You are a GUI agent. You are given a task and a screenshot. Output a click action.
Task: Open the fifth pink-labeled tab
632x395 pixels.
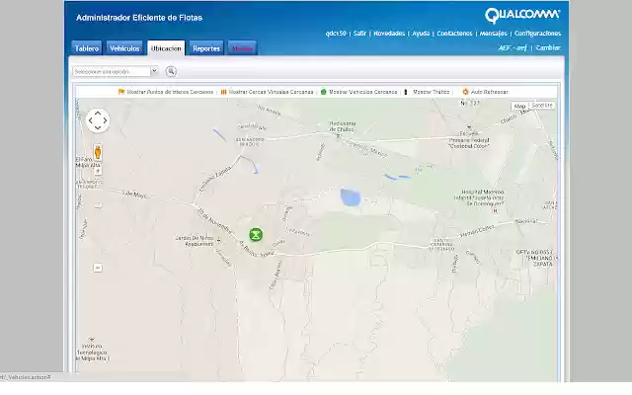[242, 48]
